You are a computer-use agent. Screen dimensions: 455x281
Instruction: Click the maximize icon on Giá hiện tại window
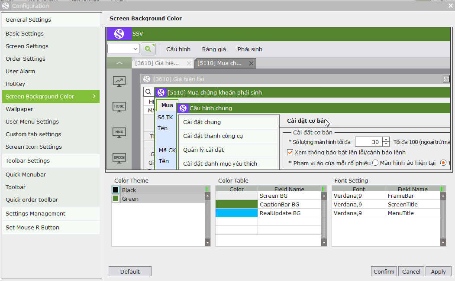tap(446, 79)
